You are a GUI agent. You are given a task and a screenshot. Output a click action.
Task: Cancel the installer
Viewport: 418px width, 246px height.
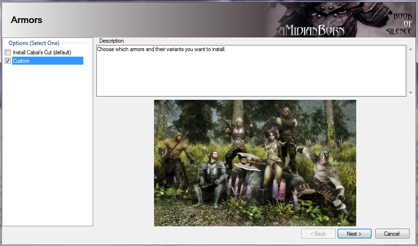(392, 234)
